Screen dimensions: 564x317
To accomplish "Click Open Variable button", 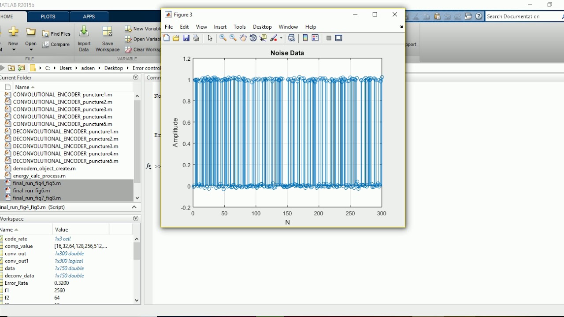I will (143, 39).
